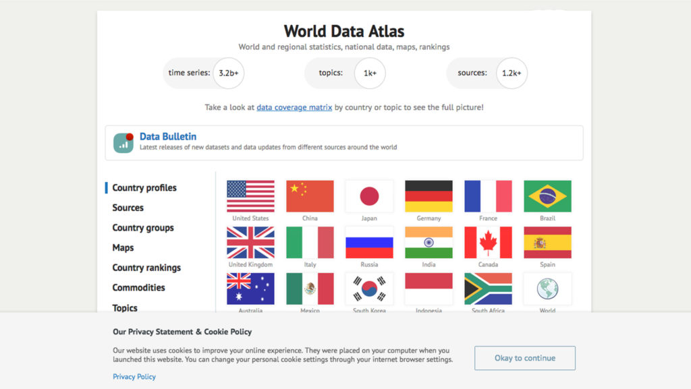Screen dimensions: 691x389
Task: Open the Australia flag profile
Action: [250, 289]
